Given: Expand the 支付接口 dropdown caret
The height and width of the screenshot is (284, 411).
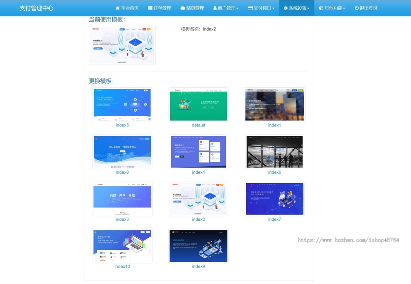Looking at the screenshot, I should (x=273, y=8).
